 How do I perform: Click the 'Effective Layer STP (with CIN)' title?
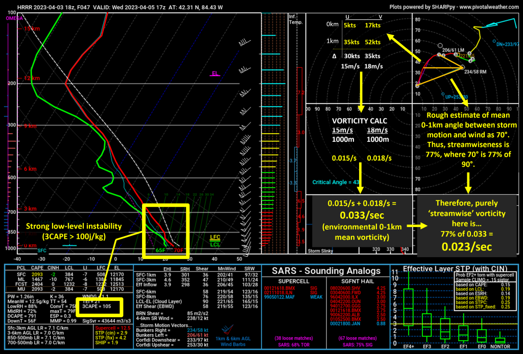tap(455, 269)
